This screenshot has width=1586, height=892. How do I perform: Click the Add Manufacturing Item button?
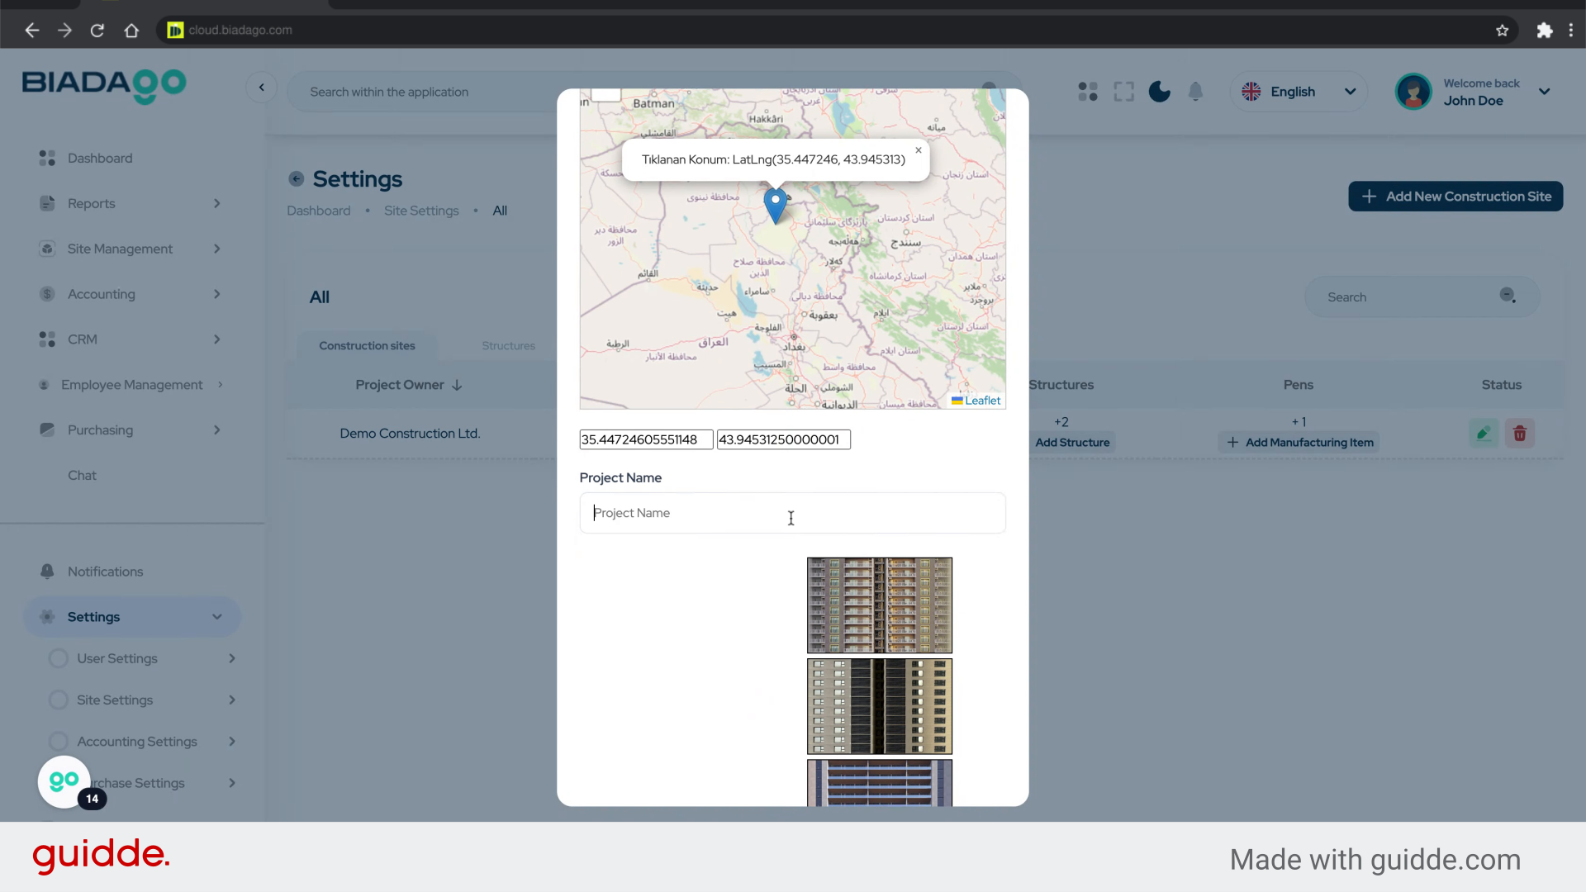point(1299,443)
